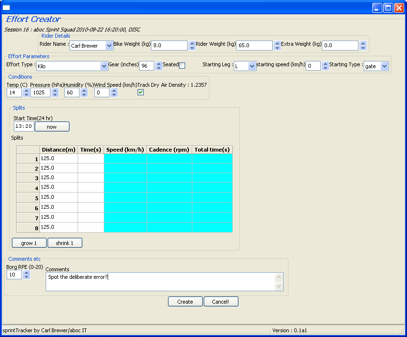Expand the Effort Type Kilo dropdown

tap(104, 66)
